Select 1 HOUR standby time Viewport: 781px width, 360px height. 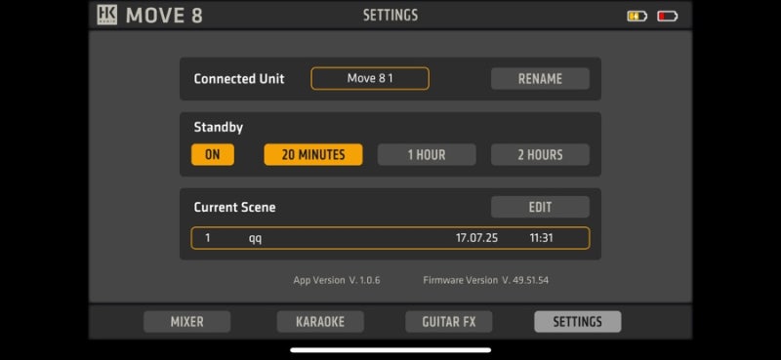click(x=427, y=155)
